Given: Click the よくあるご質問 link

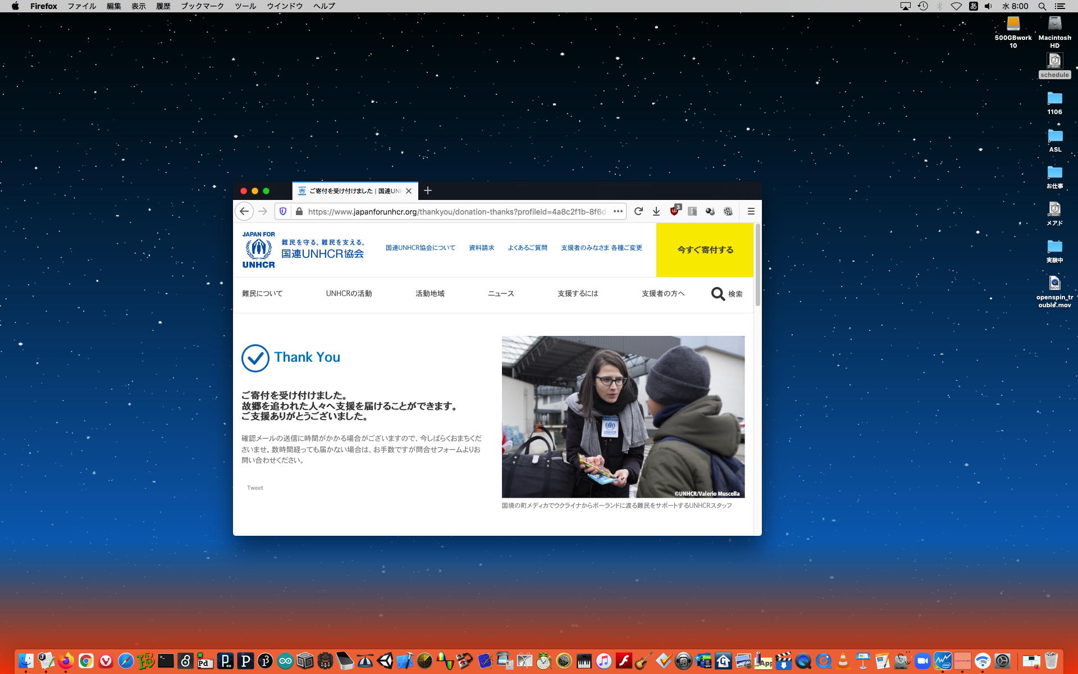Looking at the screenshot, I should pyautogui.click(x=527, y=248).
